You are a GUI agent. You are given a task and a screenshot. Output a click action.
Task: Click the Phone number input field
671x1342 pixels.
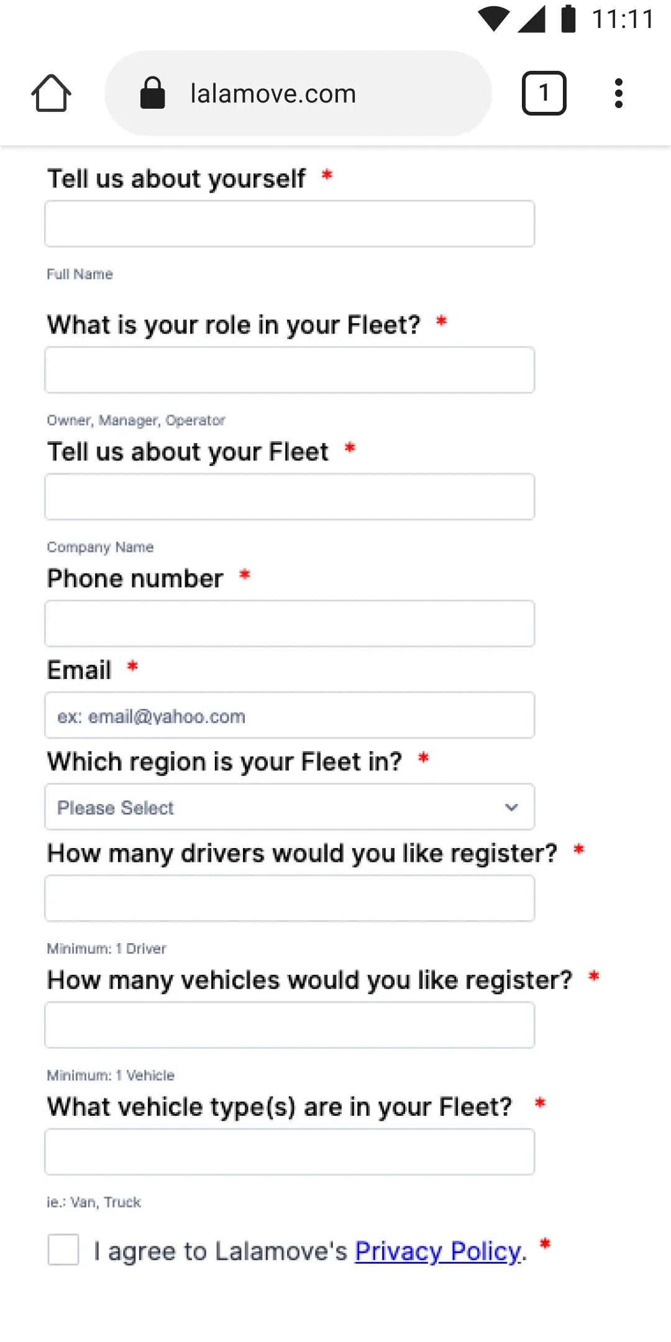click(289, 623)
